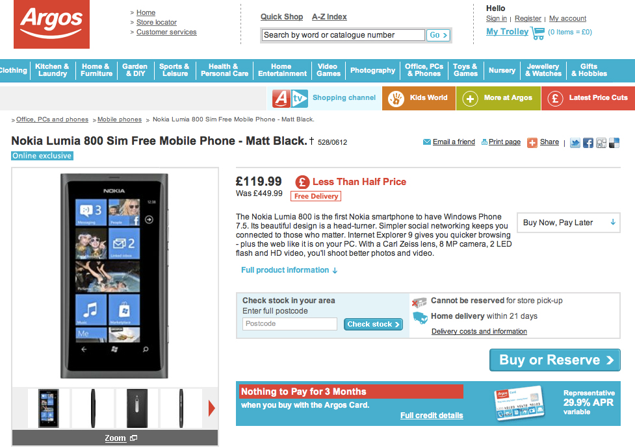635x448 pixels.
Task: Click the Email a friend envelope icon
Action: pos(427,142)
